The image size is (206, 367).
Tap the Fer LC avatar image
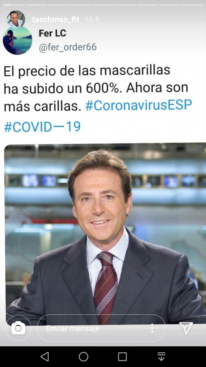click(17, 40)
